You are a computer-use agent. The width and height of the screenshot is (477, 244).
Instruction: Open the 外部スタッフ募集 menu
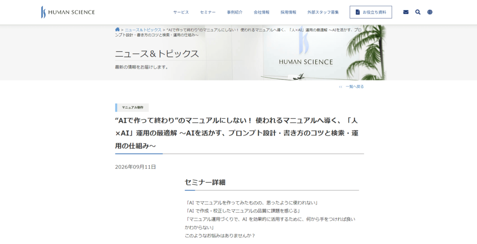point(323,12)
